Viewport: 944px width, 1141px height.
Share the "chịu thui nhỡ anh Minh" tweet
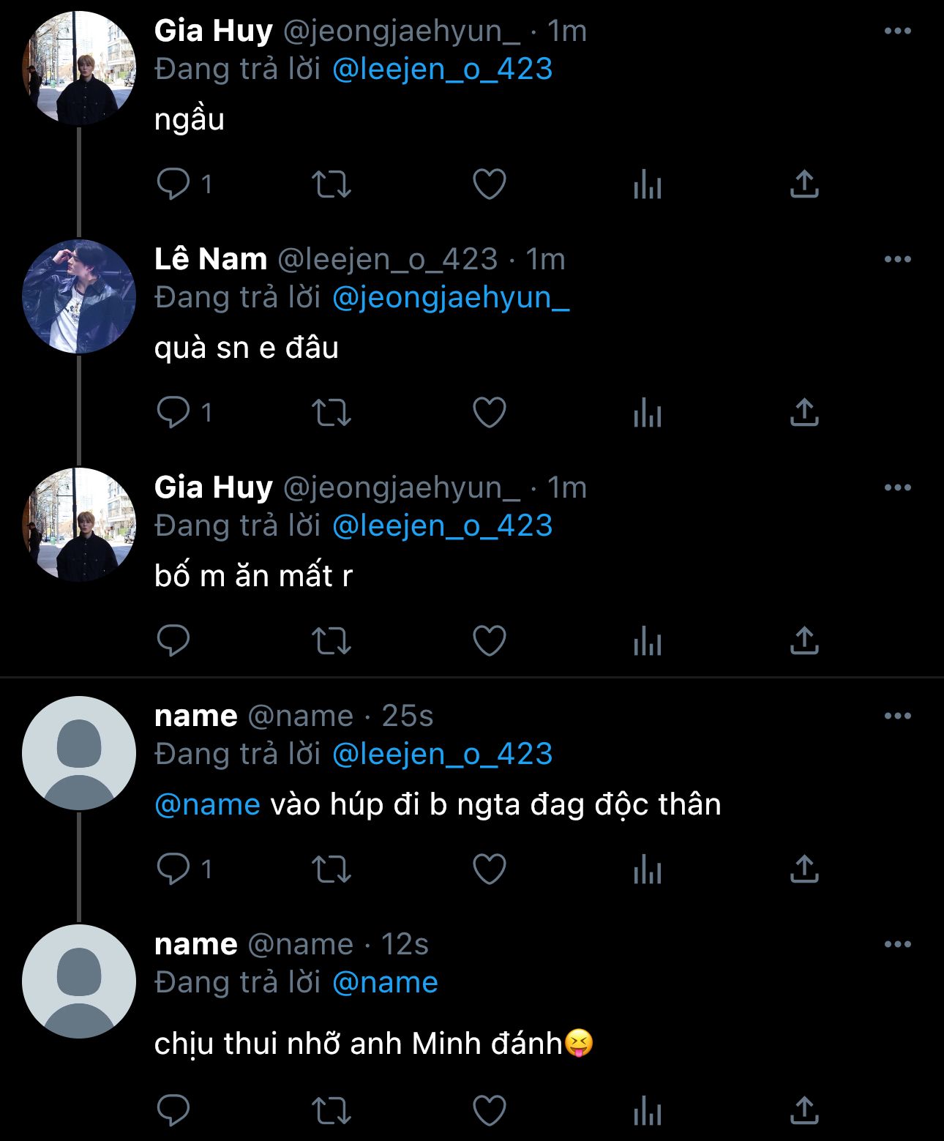point(804,1110)
